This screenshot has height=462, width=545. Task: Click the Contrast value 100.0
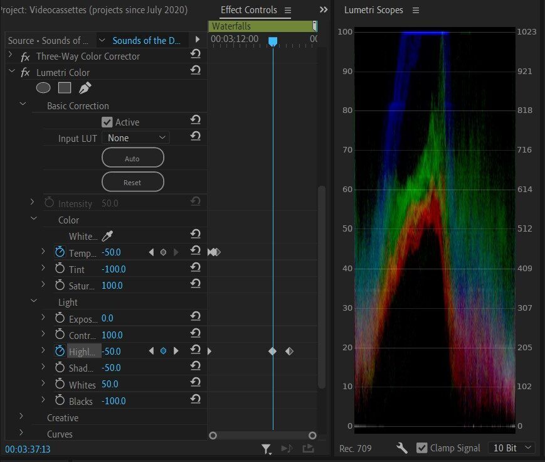[x=112, y=335]
